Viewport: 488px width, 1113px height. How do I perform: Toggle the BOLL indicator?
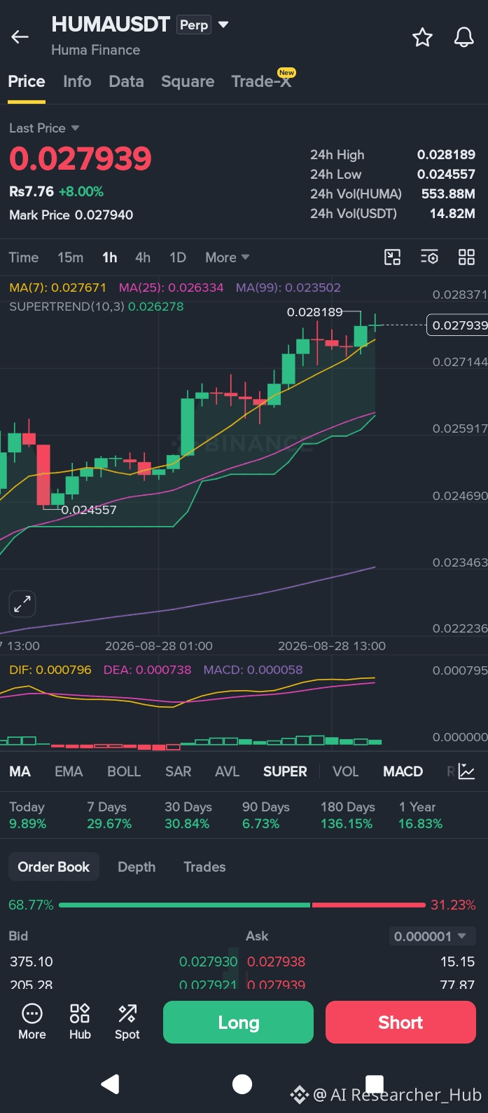pyautogui.click(x=124, y=771)
